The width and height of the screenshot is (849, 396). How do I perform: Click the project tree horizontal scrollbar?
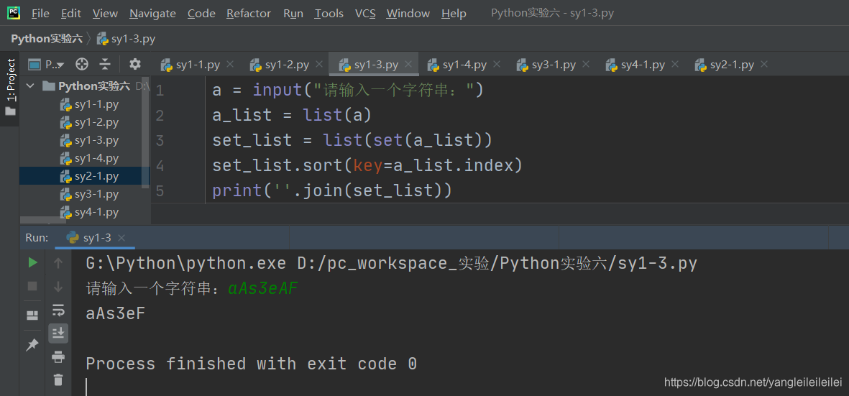(43, 220)
